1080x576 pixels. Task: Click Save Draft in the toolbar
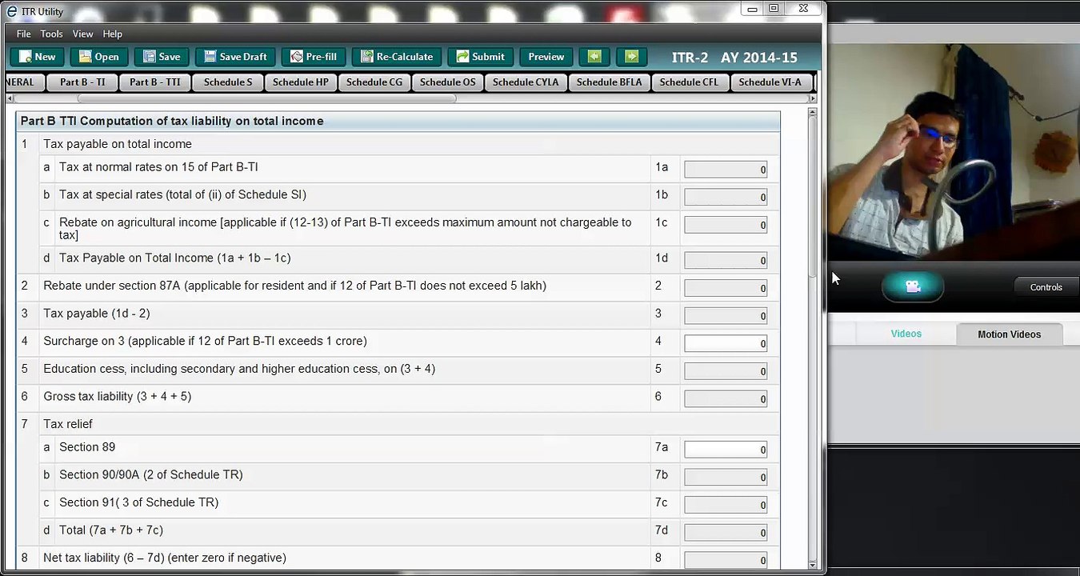click(235, 57)
